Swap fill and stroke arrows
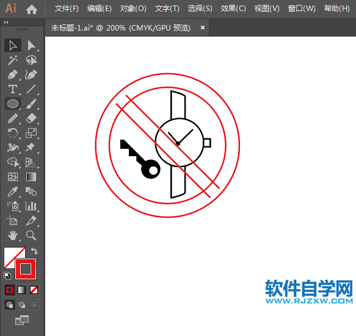The width and height of the screenshot is (356, 336). click(x=34, y=251)
